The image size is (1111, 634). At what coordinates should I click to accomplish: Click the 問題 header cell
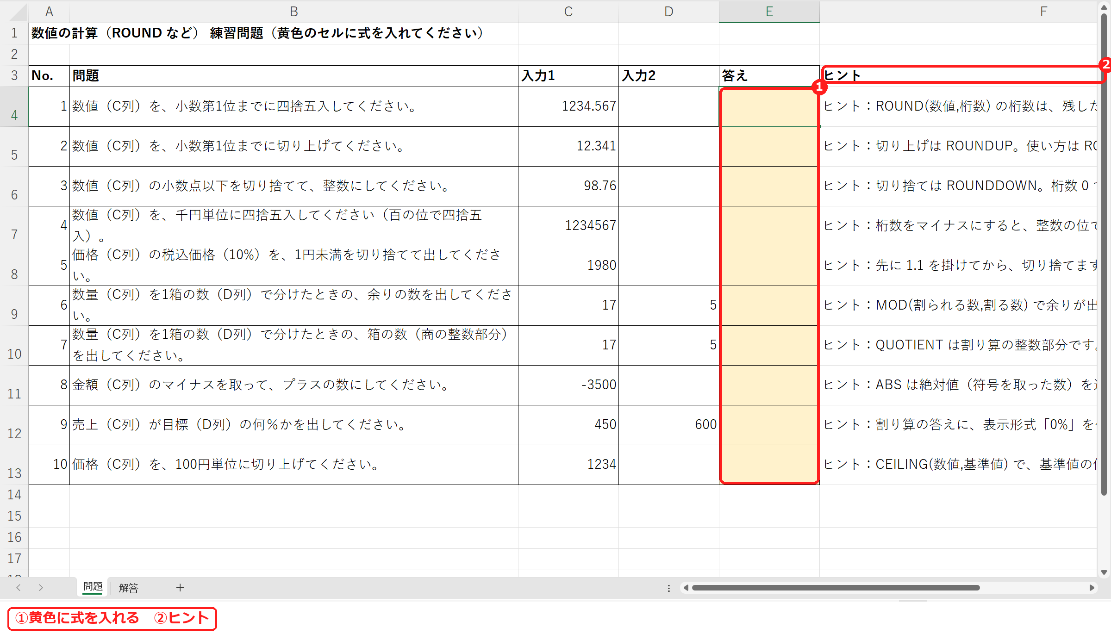294,76
